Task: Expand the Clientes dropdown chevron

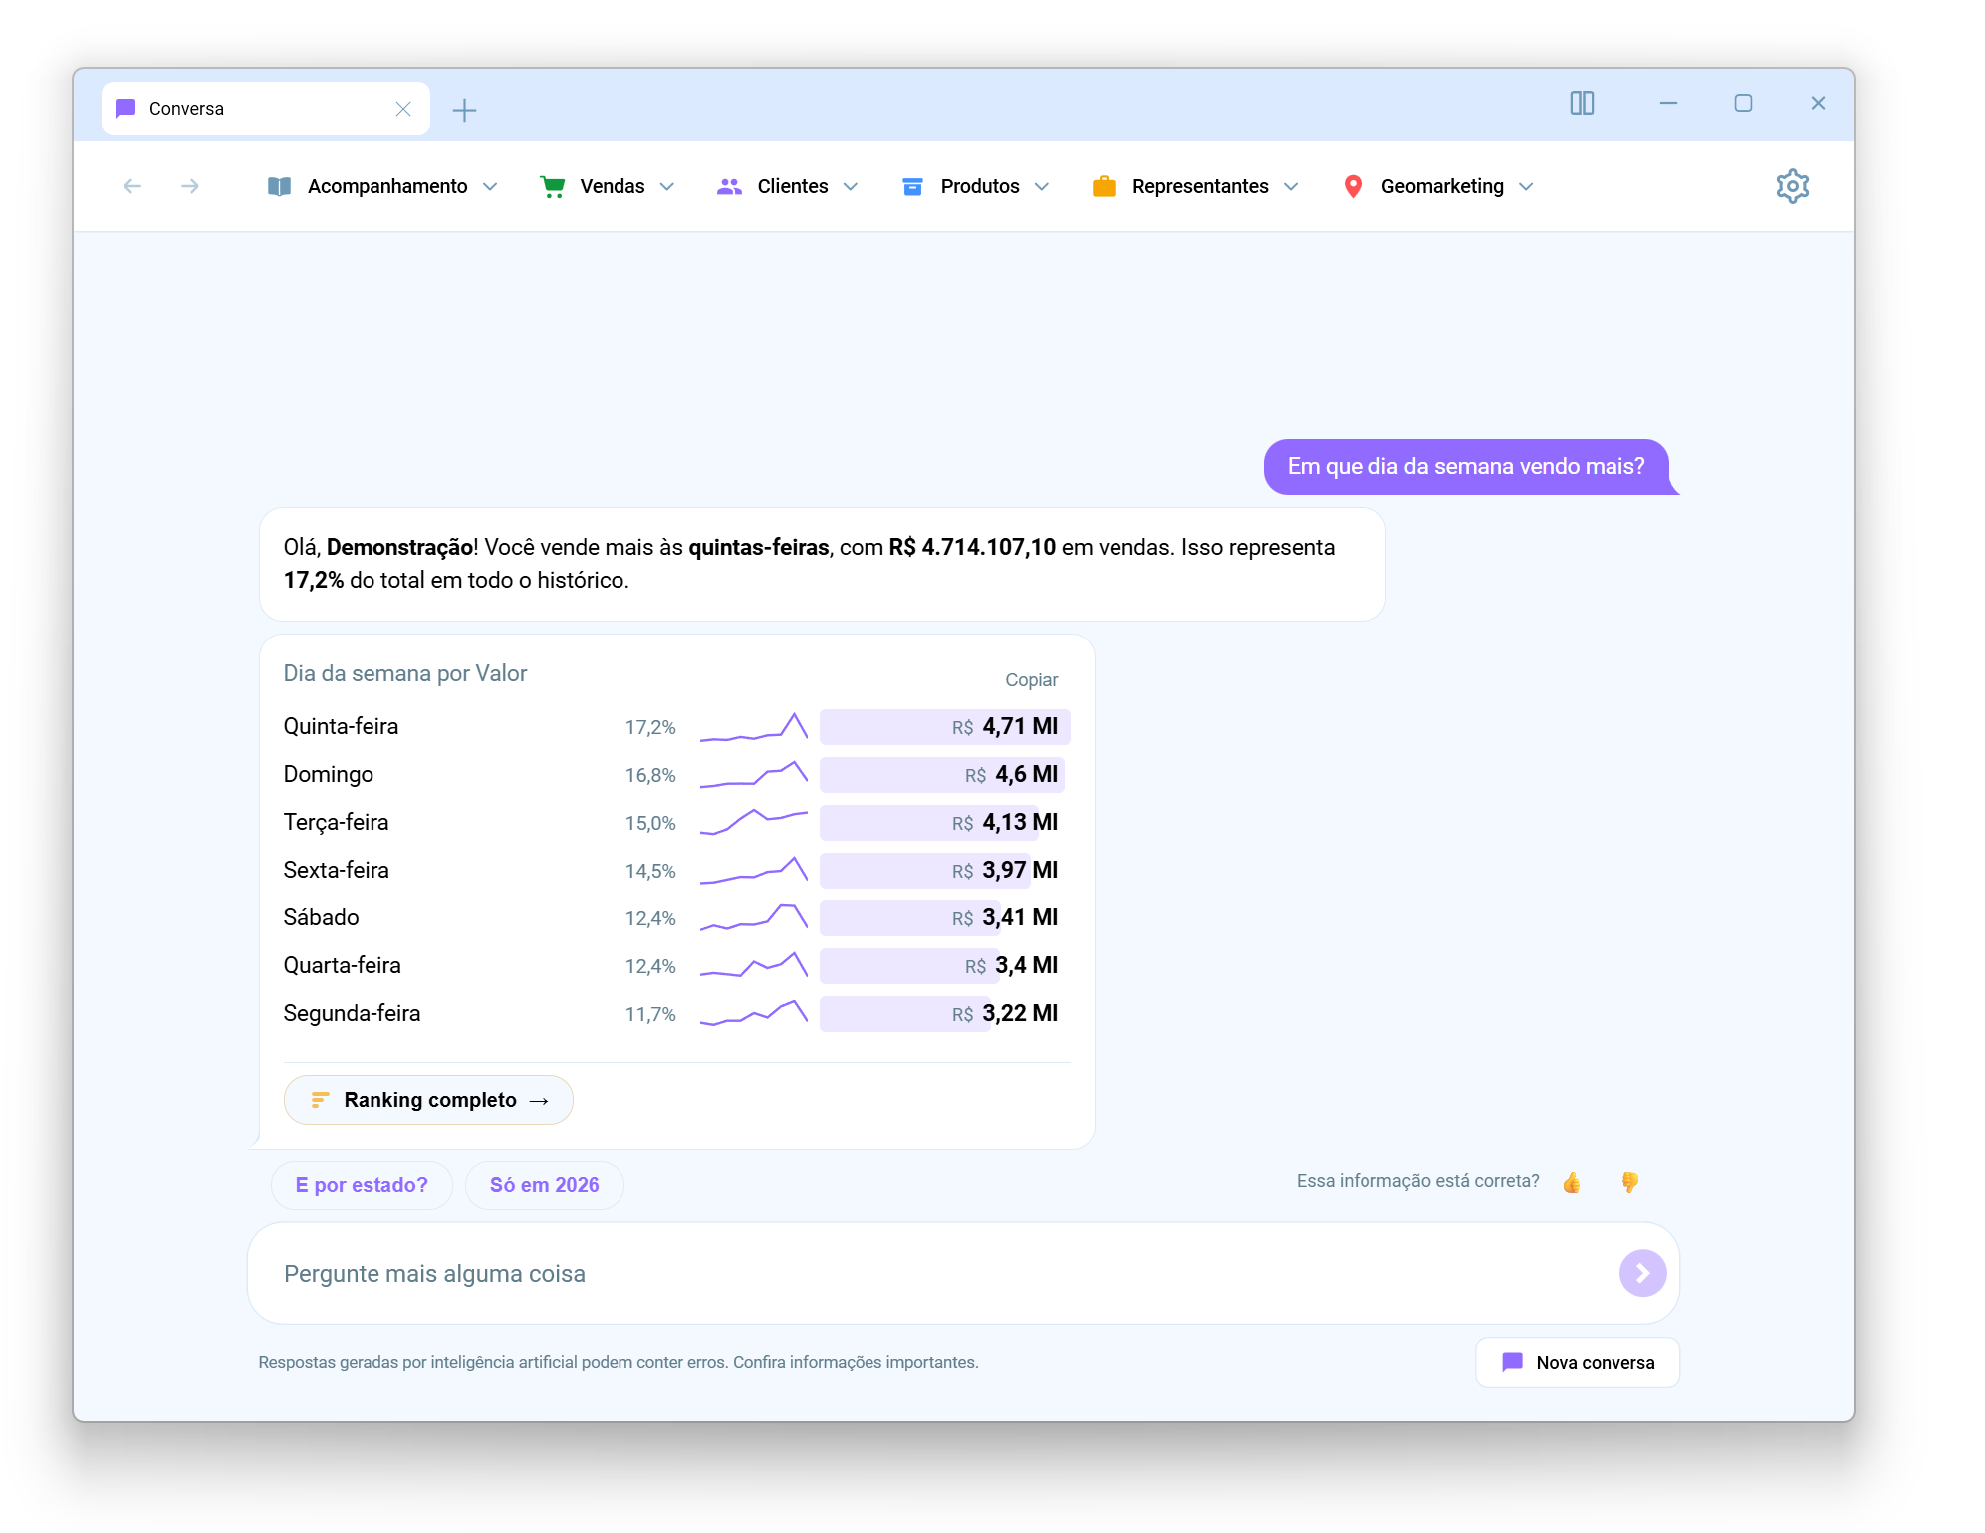Action: [x=851, y=187]
